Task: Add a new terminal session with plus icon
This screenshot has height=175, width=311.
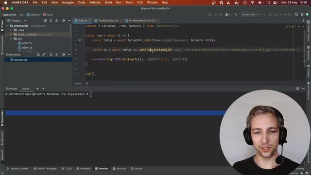Action: tap(37, 88)
